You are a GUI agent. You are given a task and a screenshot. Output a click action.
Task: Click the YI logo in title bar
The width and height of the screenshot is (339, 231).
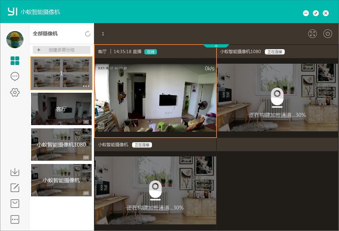tap(12, 12)
